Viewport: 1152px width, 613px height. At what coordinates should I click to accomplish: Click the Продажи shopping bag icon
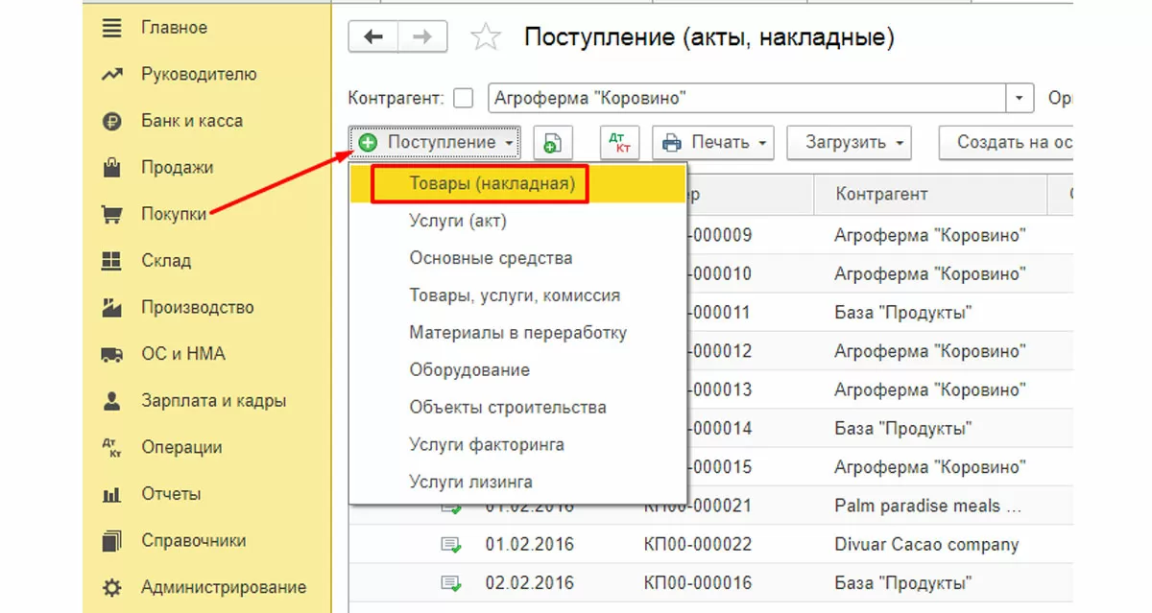click(x=112, y=168)
